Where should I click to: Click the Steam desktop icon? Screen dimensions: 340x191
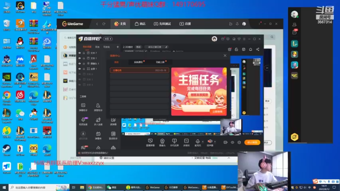tap(6, 150)
